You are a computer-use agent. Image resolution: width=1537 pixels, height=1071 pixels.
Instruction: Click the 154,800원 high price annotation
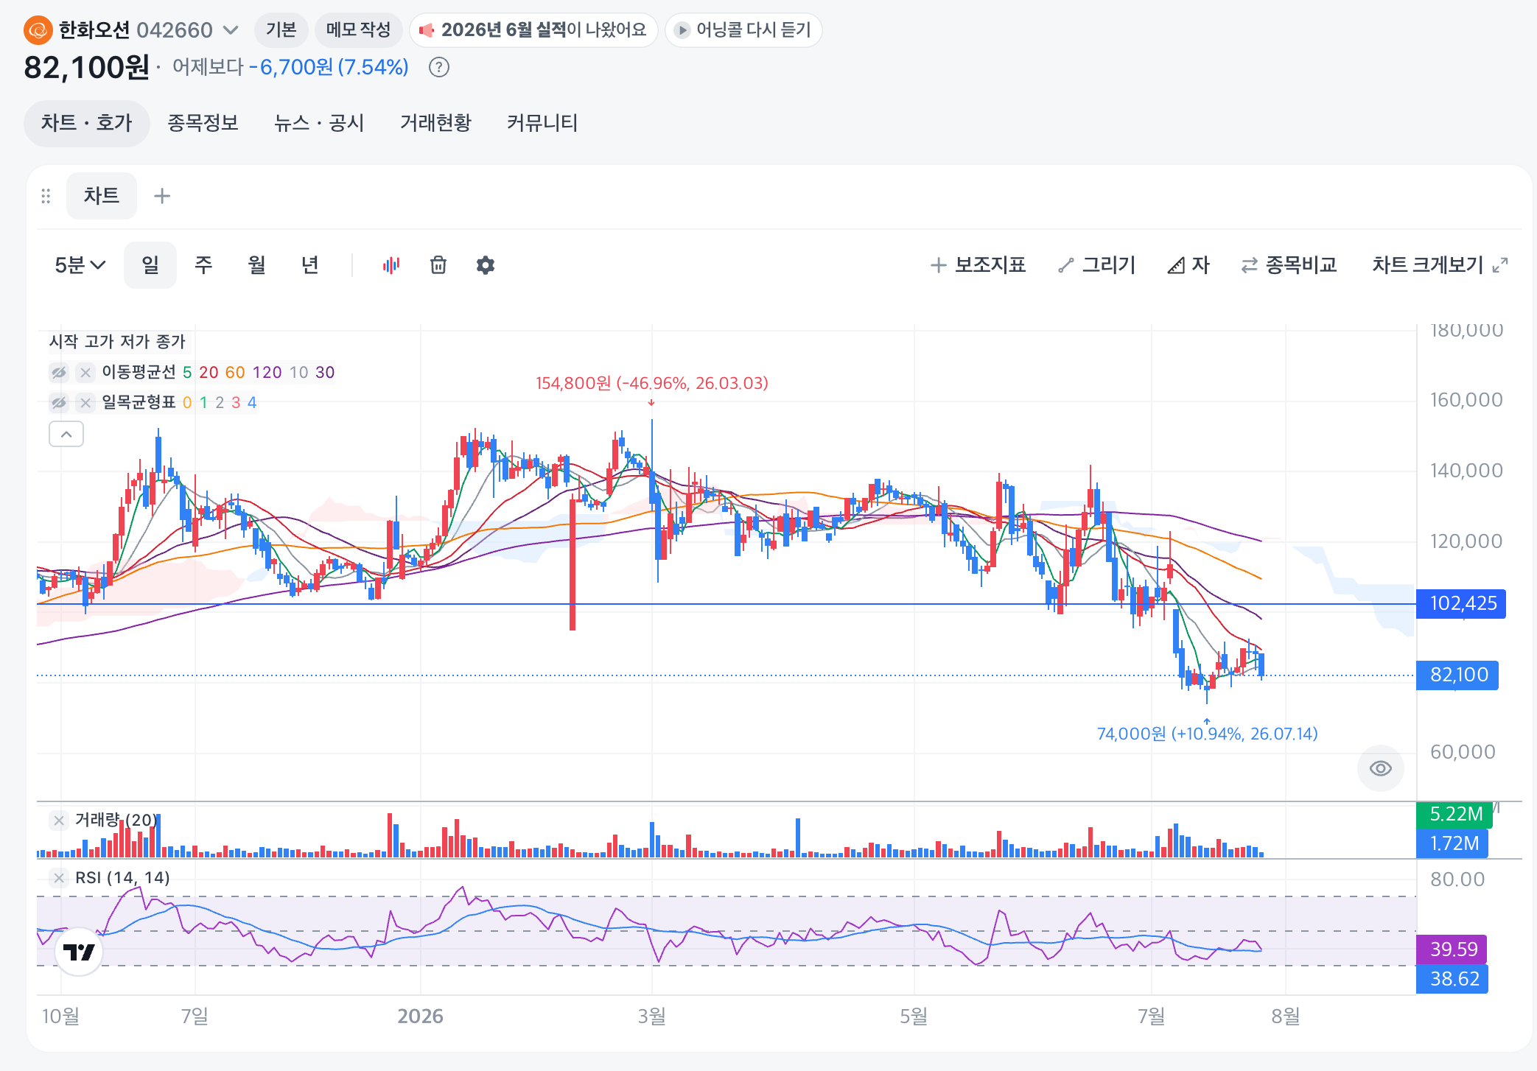(652, 384)
